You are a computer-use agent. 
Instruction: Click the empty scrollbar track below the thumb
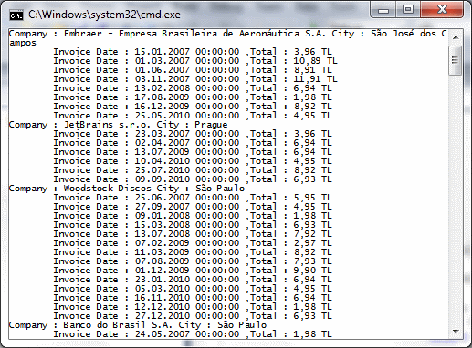click(x=456, y=200)
